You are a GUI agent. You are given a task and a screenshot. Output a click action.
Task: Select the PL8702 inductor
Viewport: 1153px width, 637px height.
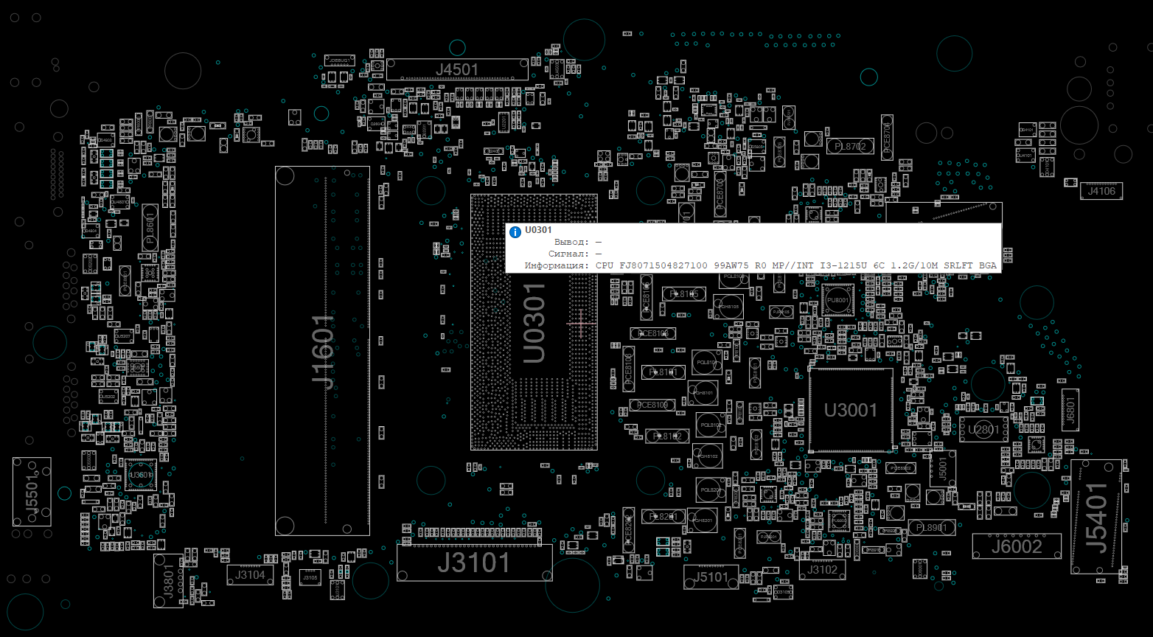pyautogui.click(x=849, y=147)
